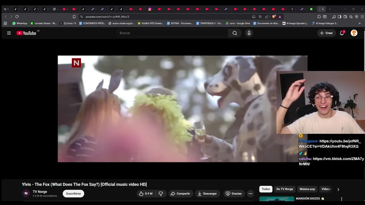The image size is (365, 205).
Task: Open options menu for MANSIÓN DIOZES video
Action: coord(341,199)
